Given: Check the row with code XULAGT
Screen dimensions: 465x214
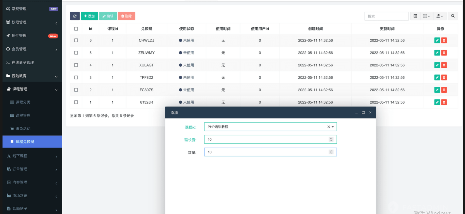Looking at the screenshot, I should pos(76,65).
